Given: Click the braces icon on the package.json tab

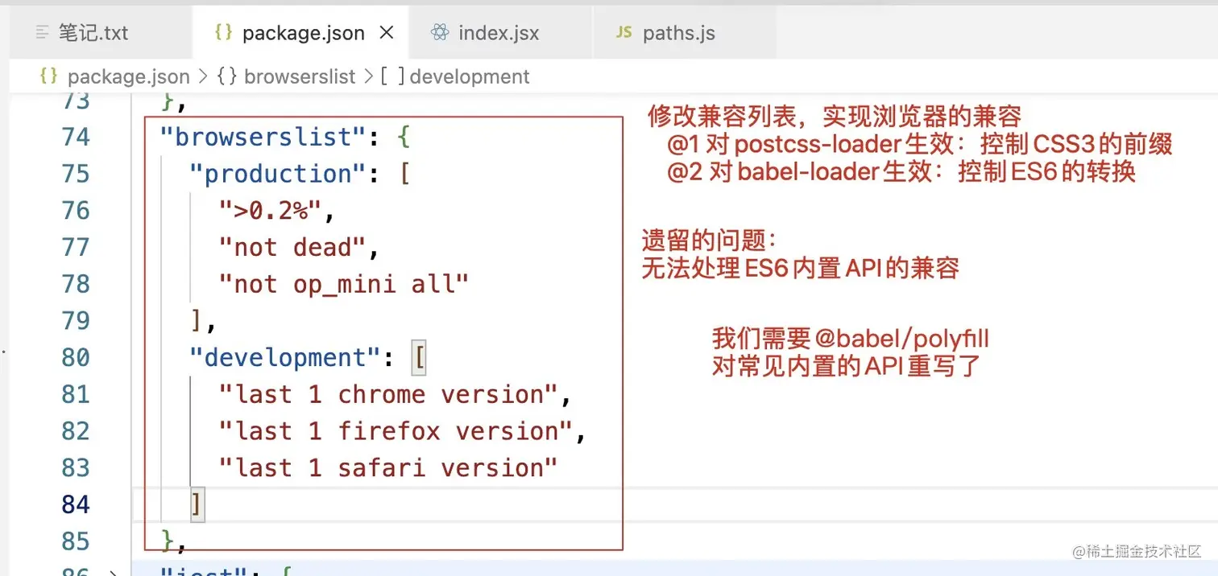Looking at the screenshot, I should pyautogui.click(x=223, y=32).
